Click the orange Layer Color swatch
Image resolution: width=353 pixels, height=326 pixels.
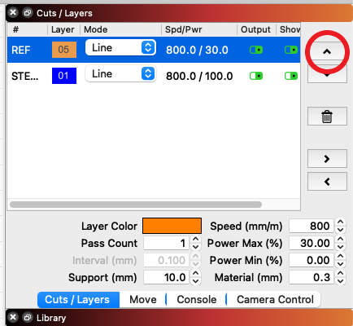coord(172,226)
